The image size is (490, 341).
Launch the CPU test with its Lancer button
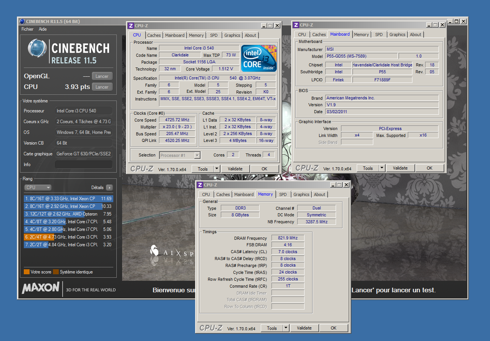click(102, 87)
